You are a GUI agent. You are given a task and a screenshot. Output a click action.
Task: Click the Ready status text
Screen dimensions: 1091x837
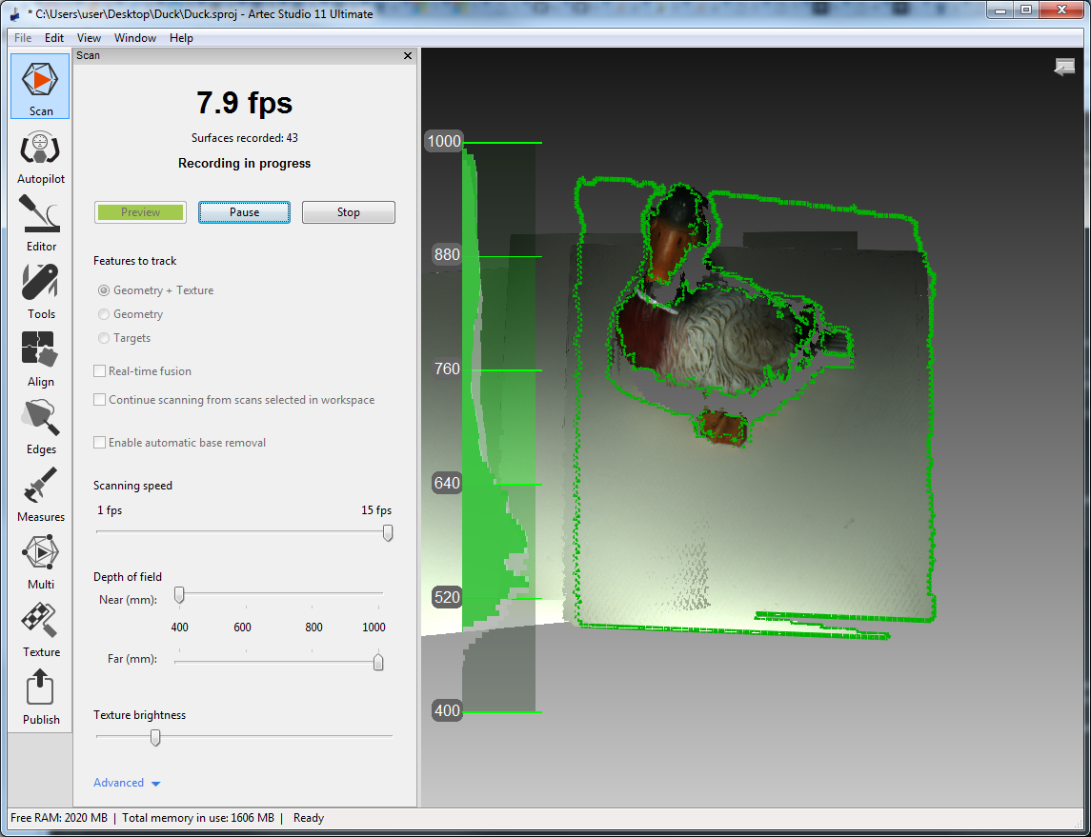click(309, 818)
